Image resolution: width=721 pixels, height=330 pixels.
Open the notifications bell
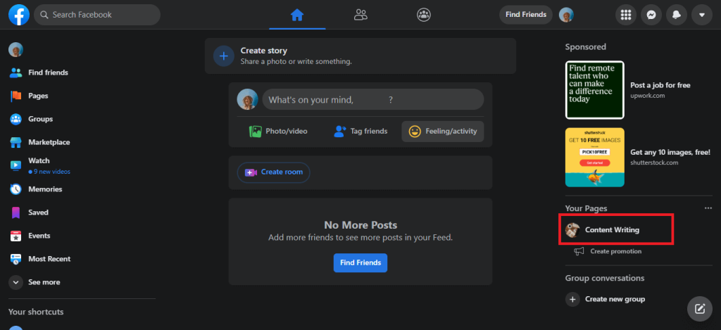click(677, 15)
